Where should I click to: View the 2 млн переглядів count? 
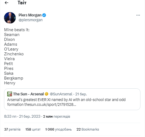pos(57,116)
